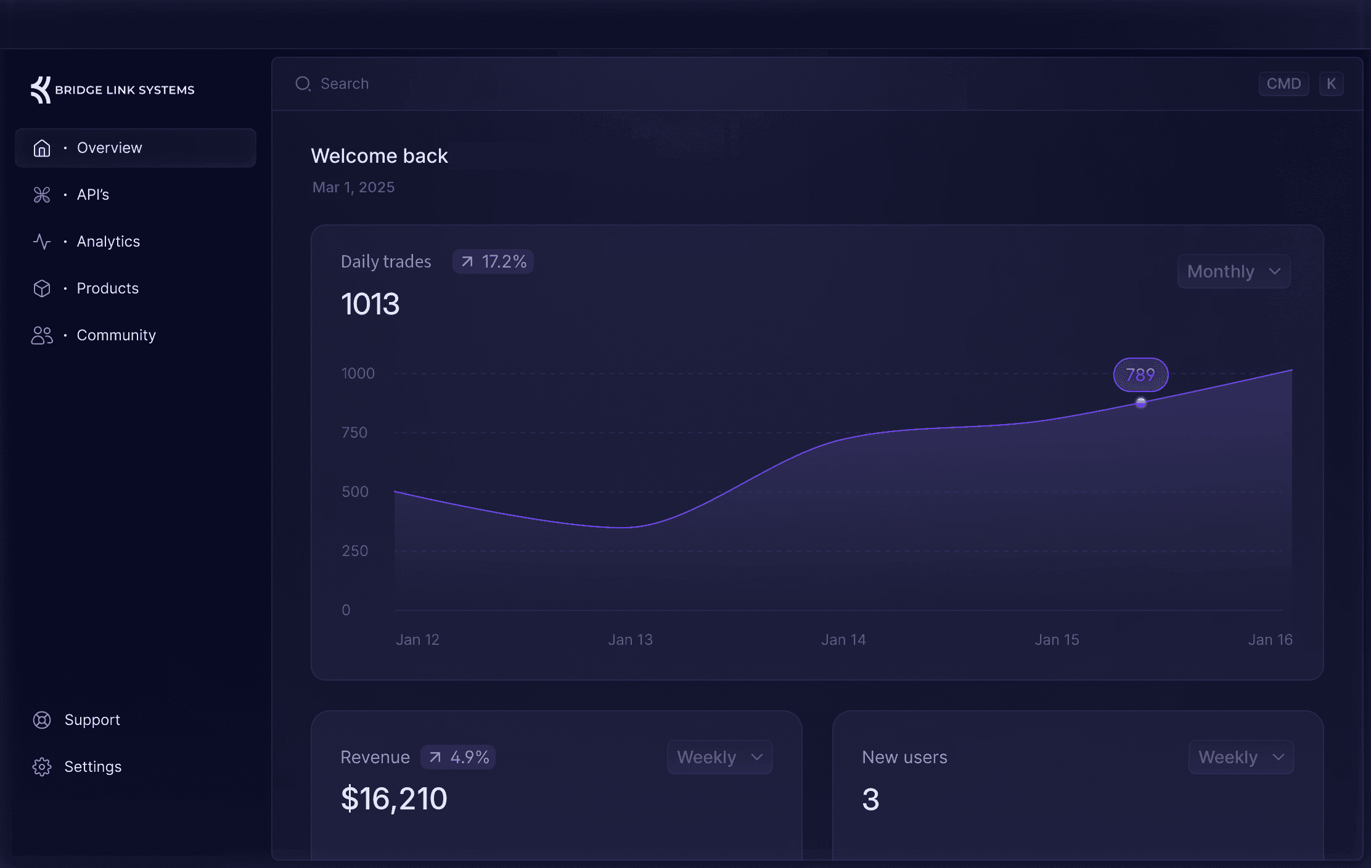Click the API's command-symbol icon
Screen dimensions: 1371x868
click(x=42, y=195)
